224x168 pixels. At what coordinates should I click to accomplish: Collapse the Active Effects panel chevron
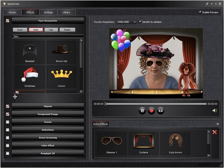pos(218,124)
